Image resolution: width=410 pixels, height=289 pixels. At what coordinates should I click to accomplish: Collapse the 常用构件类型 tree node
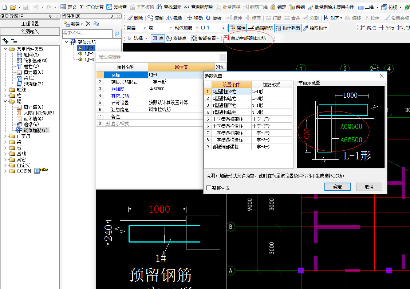[5, 49]
